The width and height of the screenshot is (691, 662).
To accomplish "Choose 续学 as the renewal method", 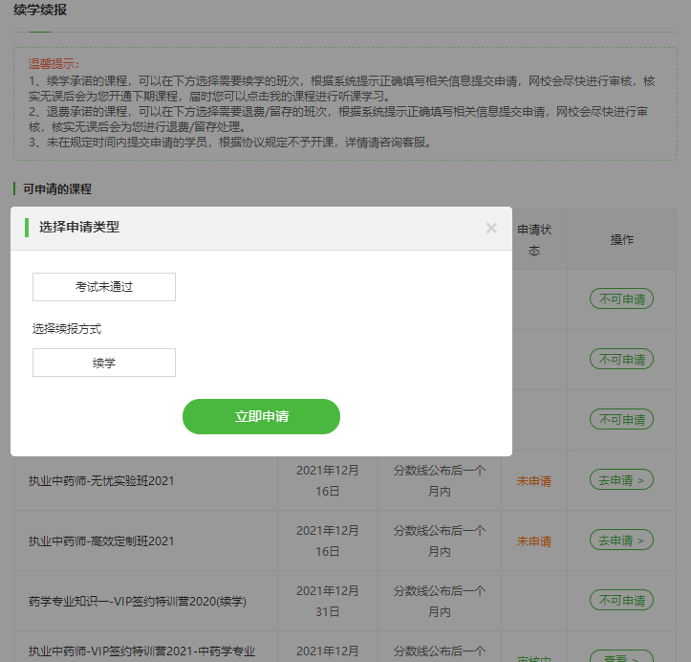I will pyautogui.click(x=104, y=363).
